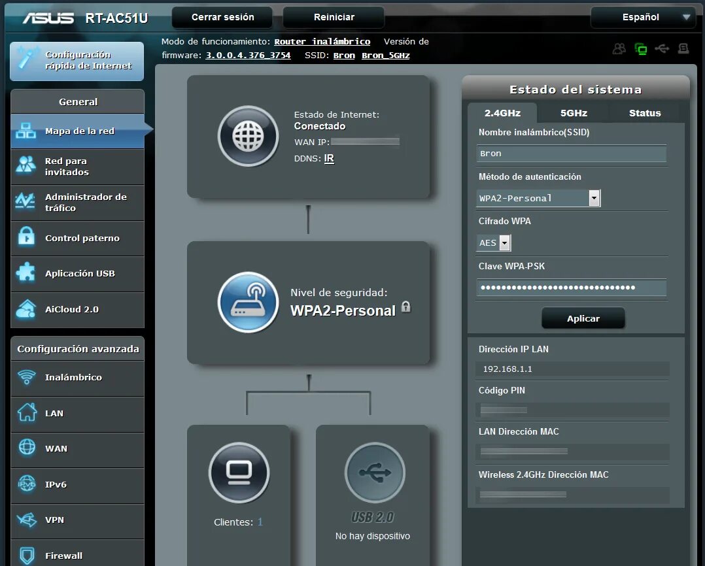Expand the Cifrado WPA dropdown
Screen dimensions: 705x566
505,242
